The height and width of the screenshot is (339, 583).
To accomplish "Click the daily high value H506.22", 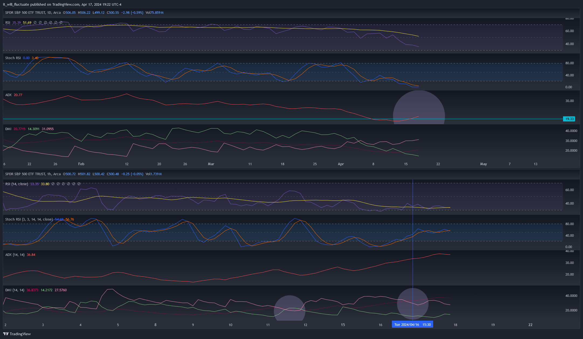I will [x=84, y=13].
